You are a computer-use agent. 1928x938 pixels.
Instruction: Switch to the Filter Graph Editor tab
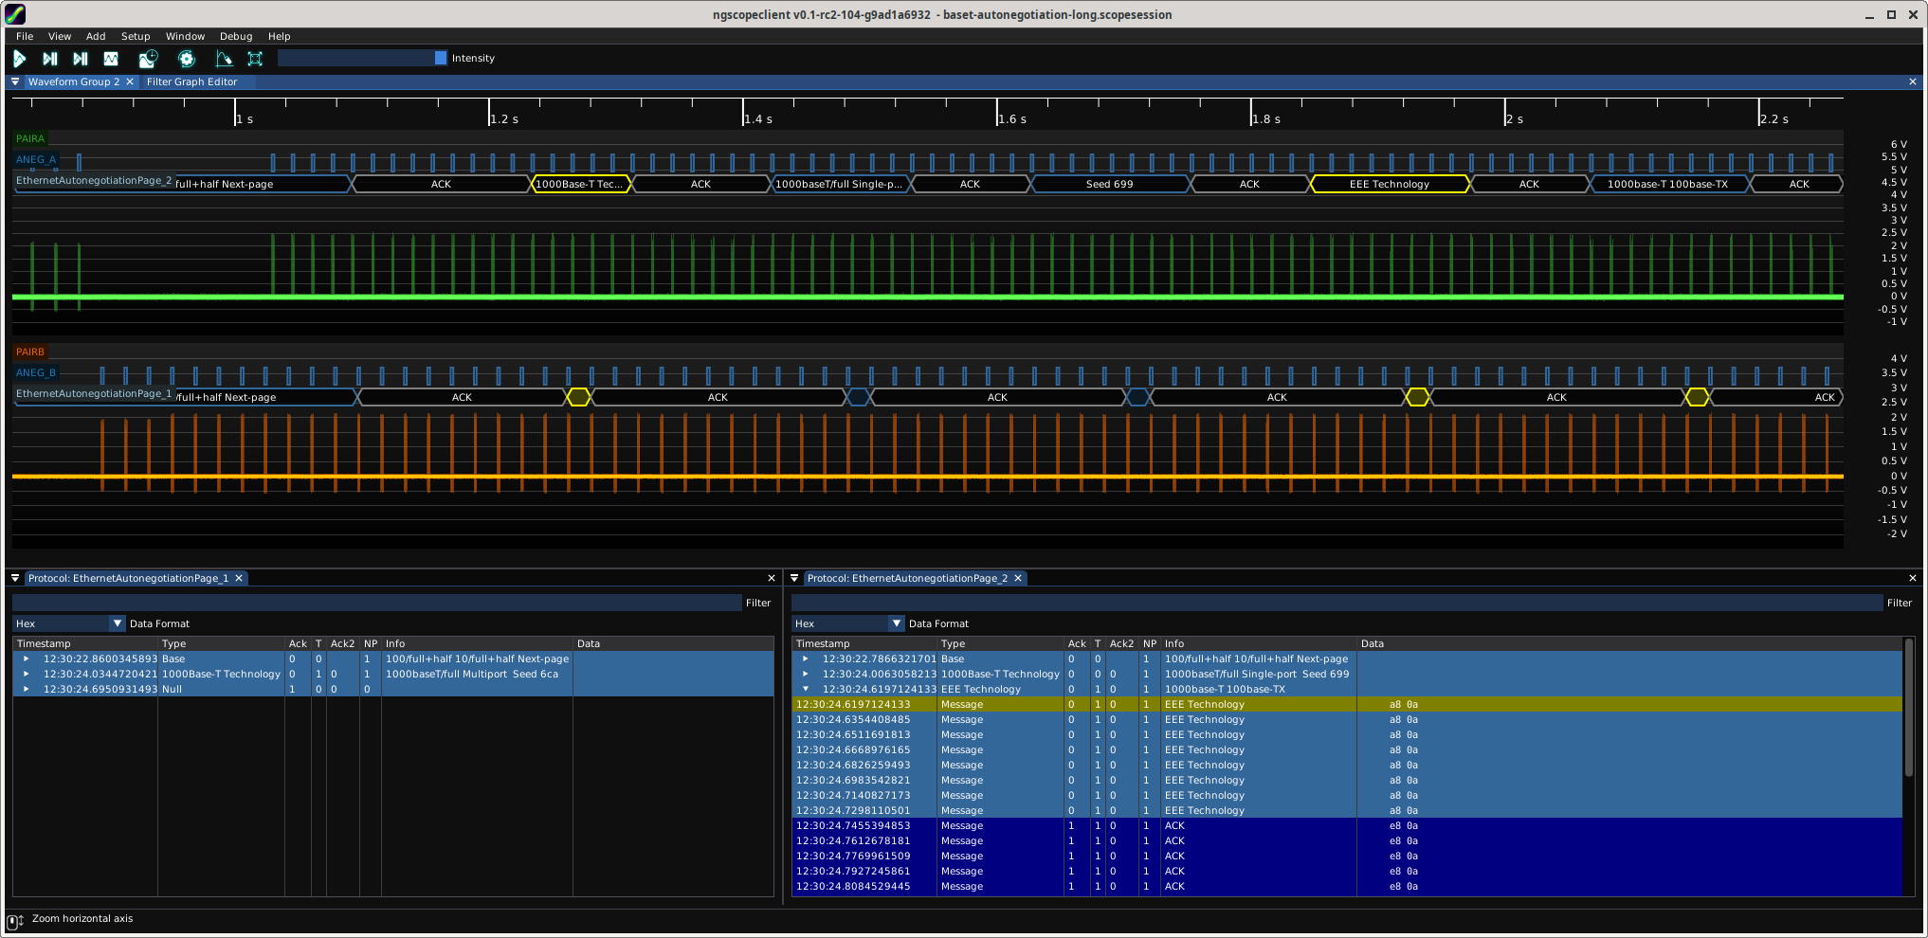click(191, 81)
